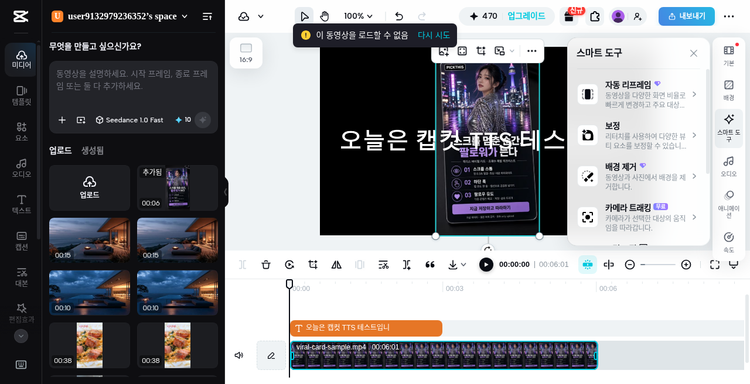Image resolution: width=750 pixels, height=384 pixels.
Task: Switch to the 생성됨 tab
Action: coord(92,150)
